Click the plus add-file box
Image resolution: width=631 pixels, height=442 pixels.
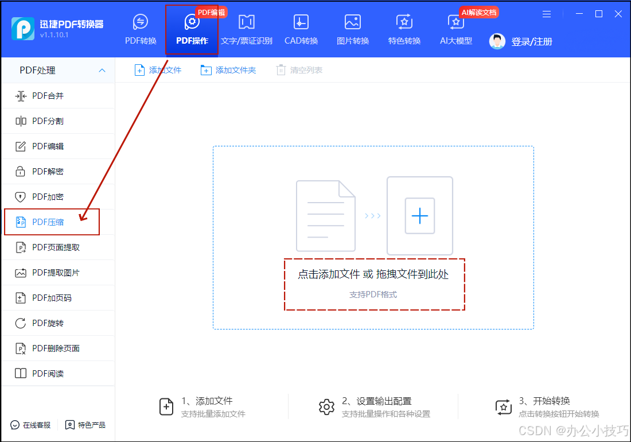pyautogui.click(x=420, y=216)
